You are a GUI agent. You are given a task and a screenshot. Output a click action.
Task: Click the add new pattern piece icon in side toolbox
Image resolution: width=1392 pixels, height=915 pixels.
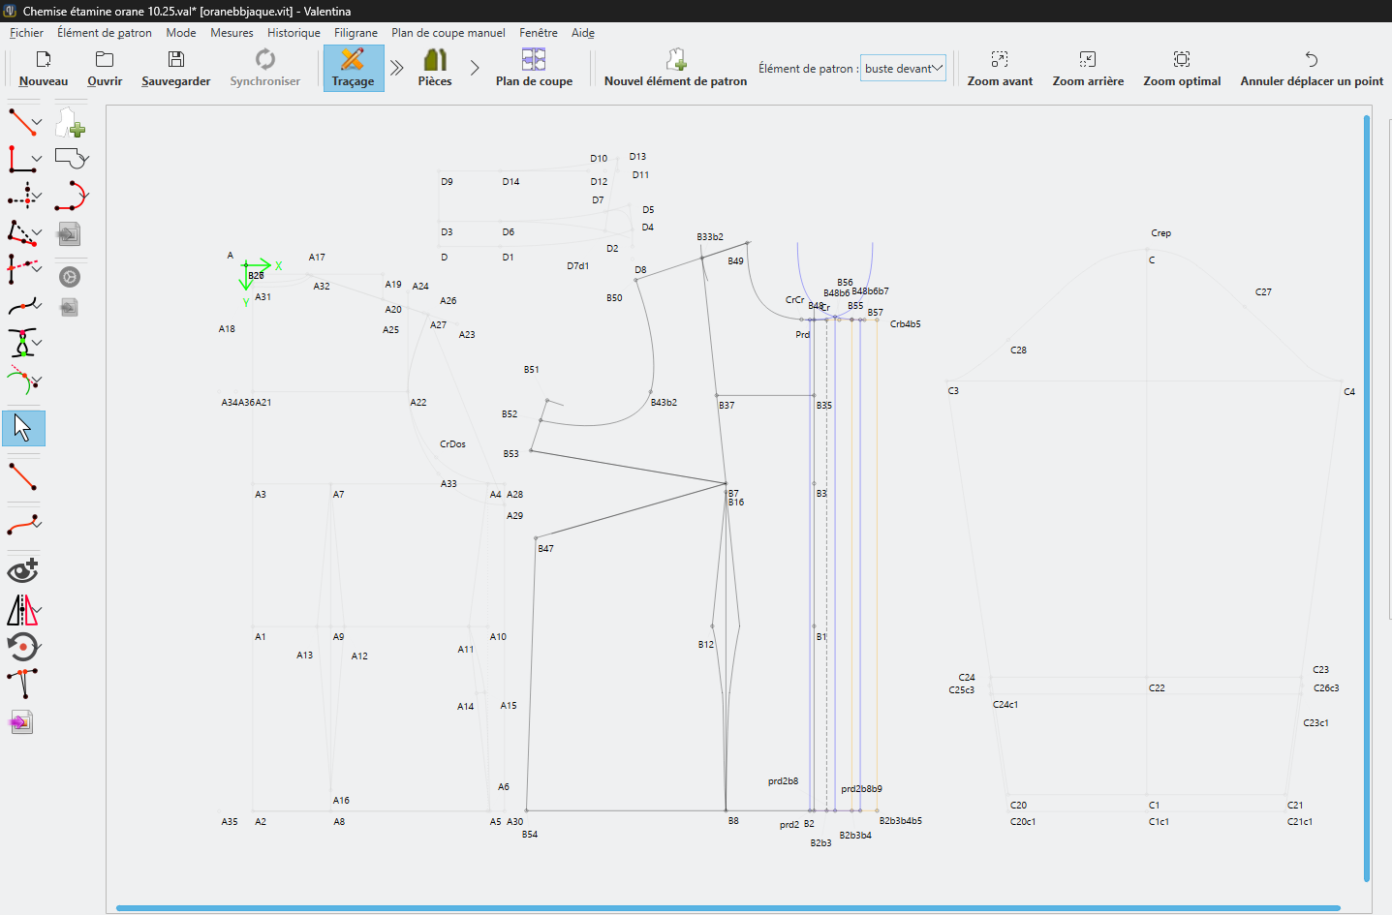click(69, 122)
